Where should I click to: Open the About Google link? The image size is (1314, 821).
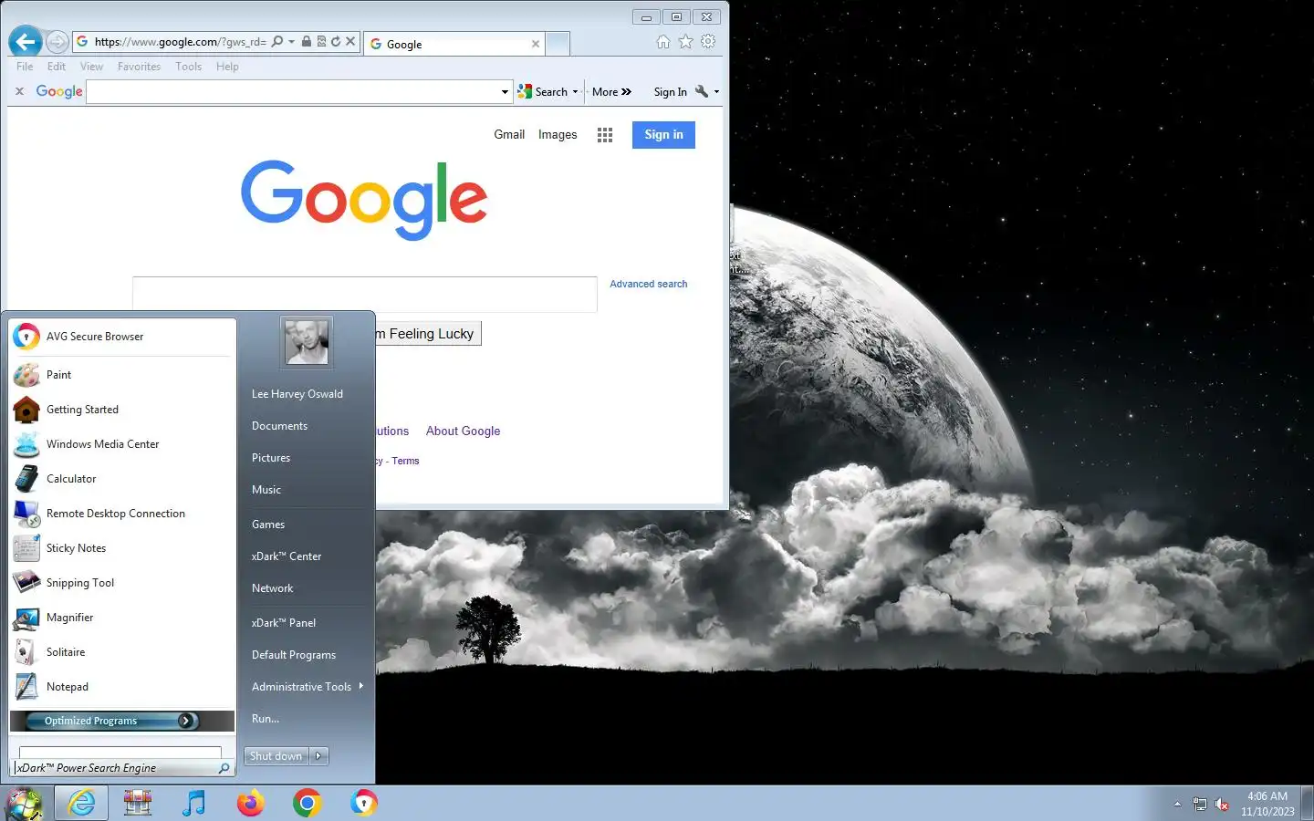(x=463, y=431)
